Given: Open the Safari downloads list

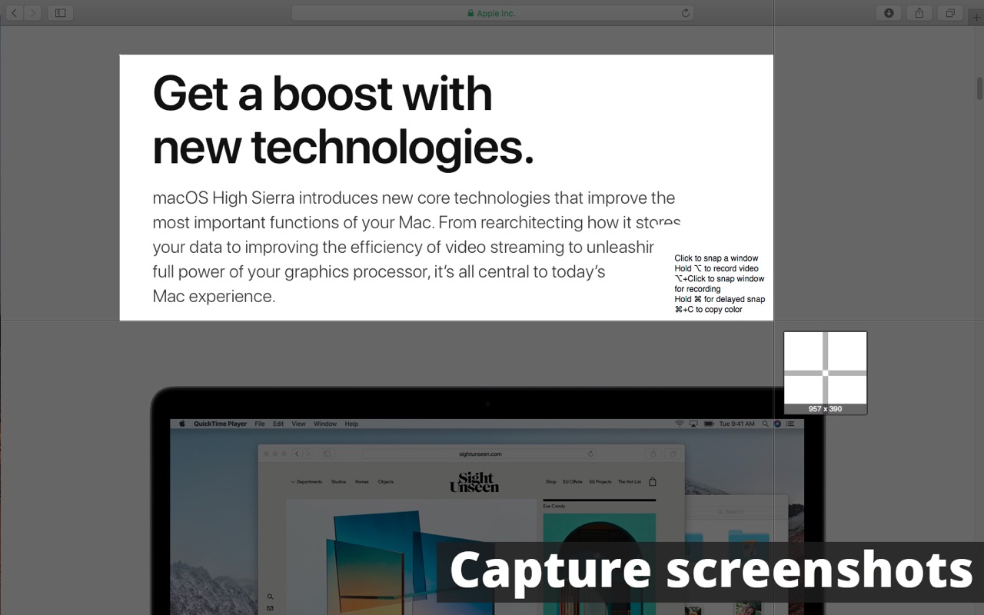Looking at the screenshot, I should (x=889, y=13).
